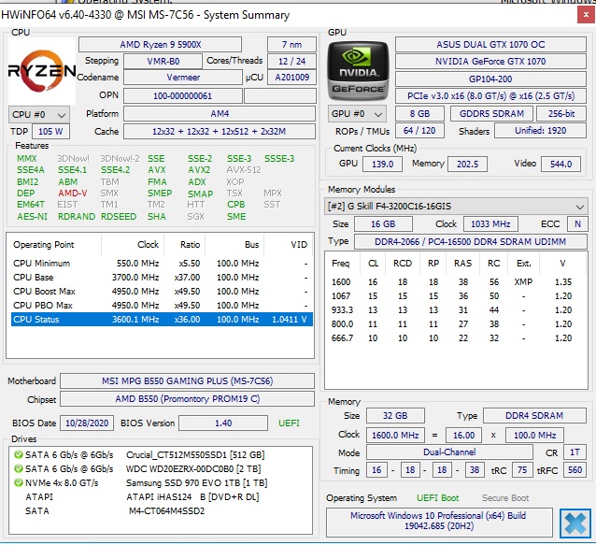Viewport: 596px width, 545px height.
Task: Click the NVIDIA GeForce logo
Action: 358,71
